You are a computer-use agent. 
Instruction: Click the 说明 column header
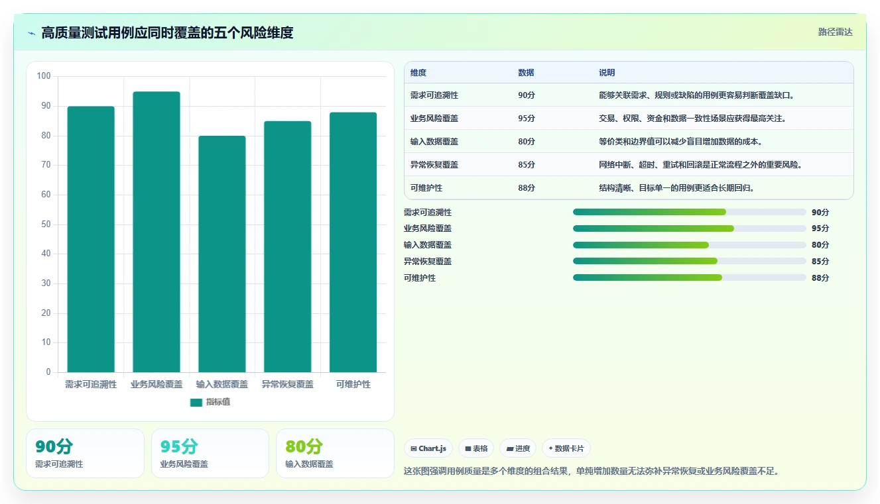tap(607, 73)
